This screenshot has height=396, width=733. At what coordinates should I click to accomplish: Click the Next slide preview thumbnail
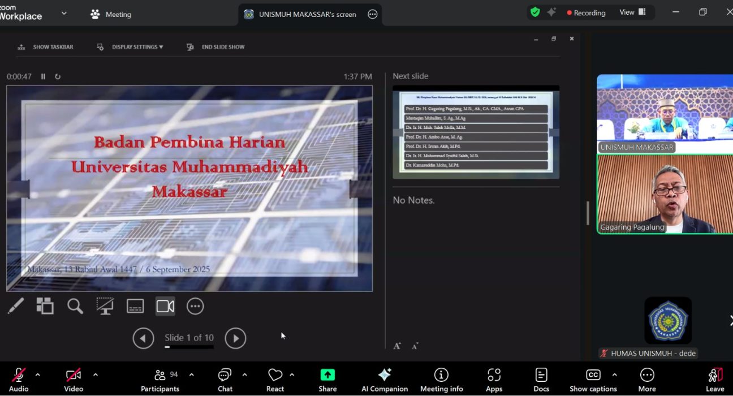[476, 132]
